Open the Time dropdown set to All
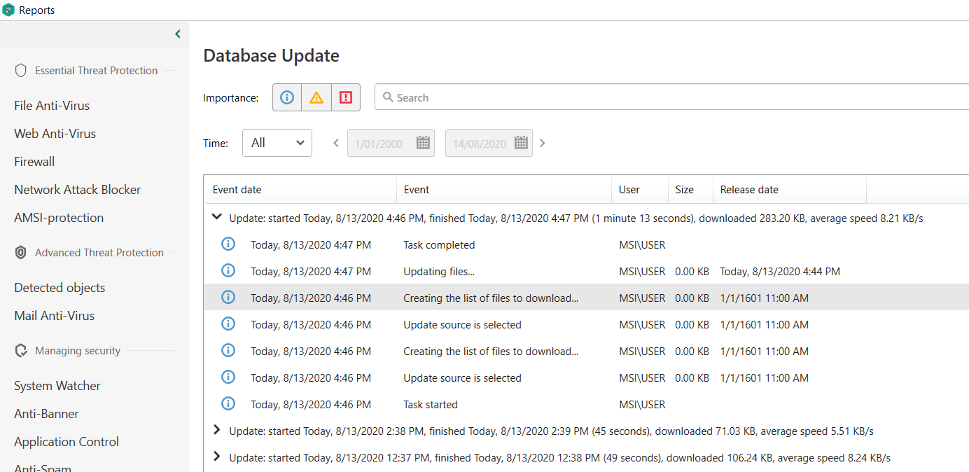 (x=277, y=143)
